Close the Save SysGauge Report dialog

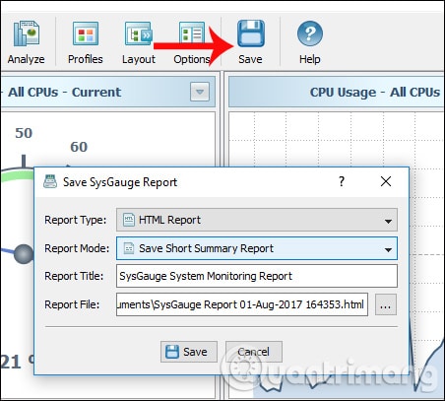386,181
